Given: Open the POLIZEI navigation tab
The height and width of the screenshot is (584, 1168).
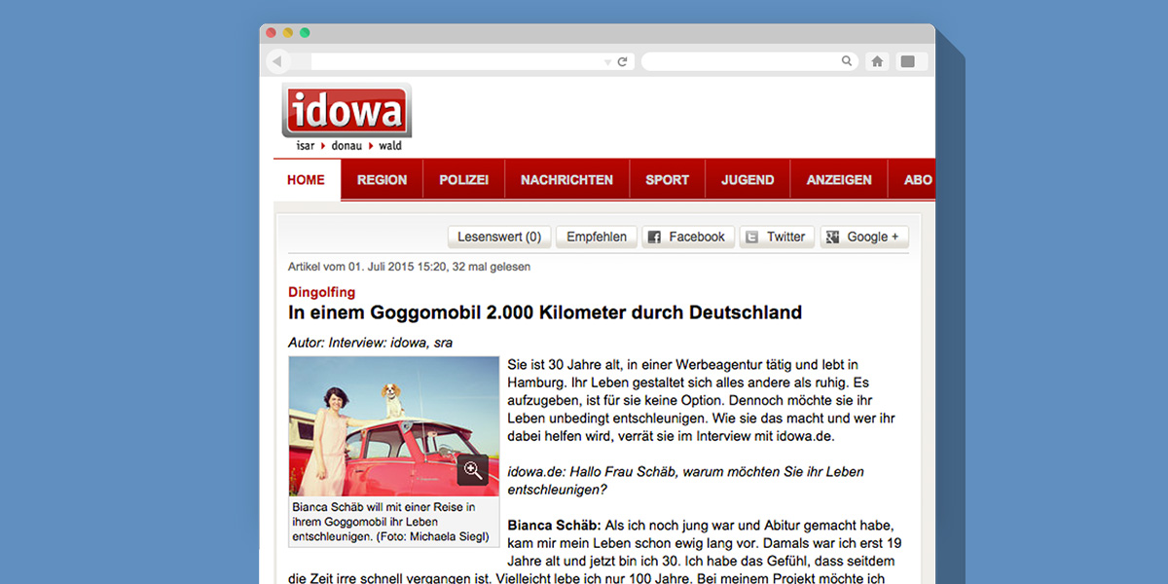Looking at the screenshot, I should point(464,180).
